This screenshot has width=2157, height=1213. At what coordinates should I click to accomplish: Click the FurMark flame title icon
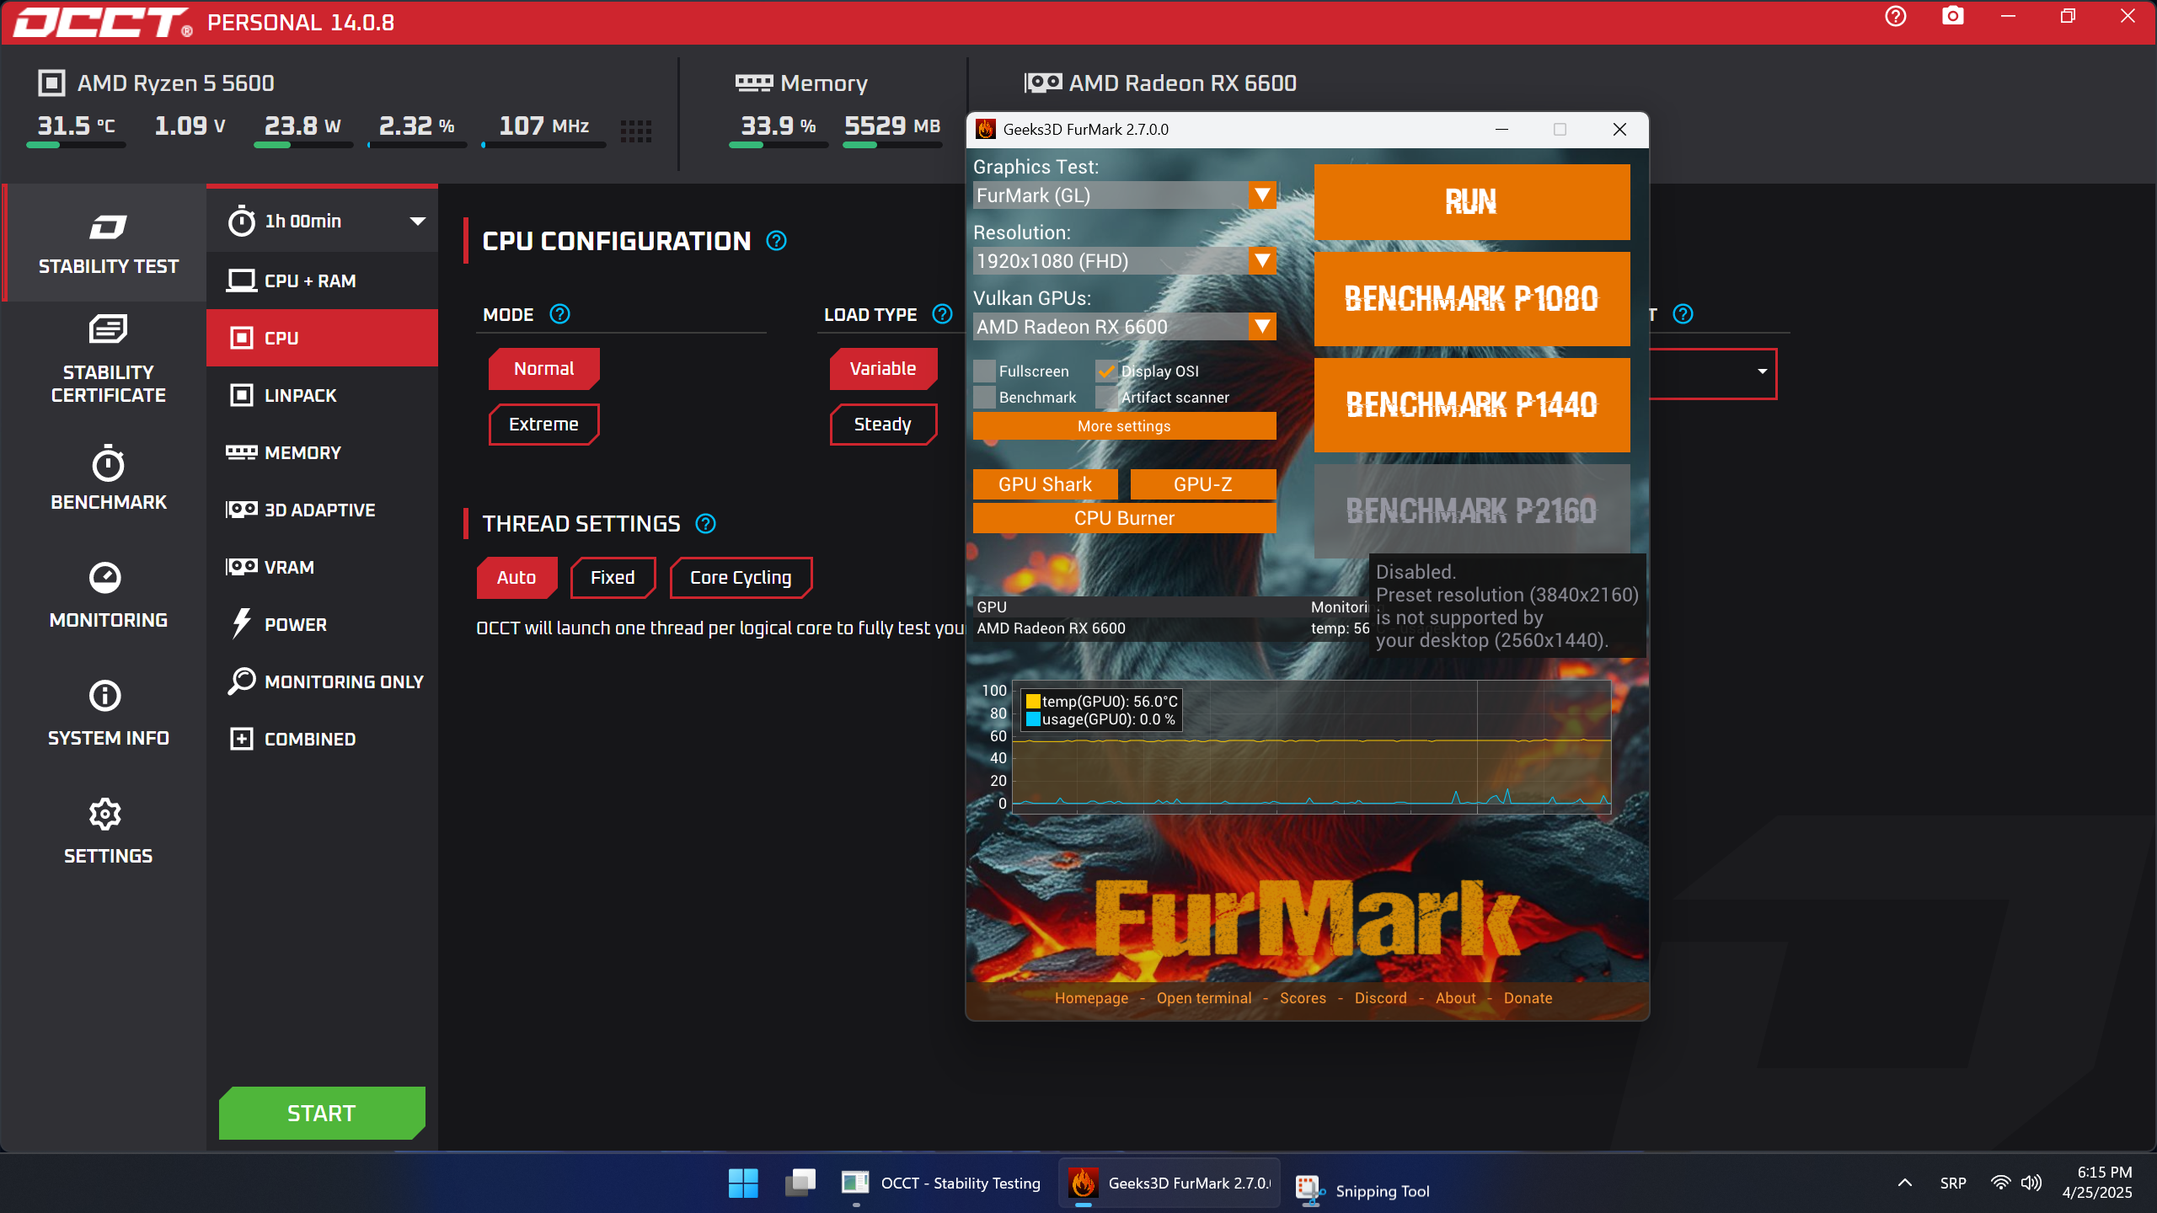point(985,129)
